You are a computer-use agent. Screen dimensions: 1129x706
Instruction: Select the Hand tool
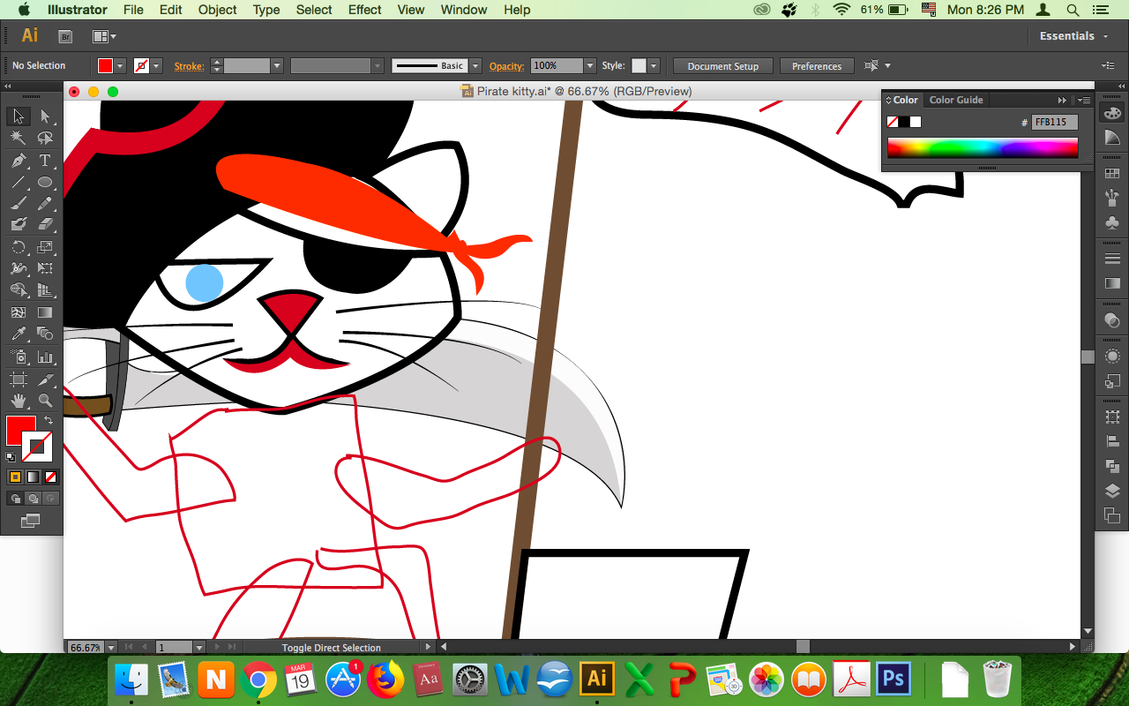pos(19,402)
